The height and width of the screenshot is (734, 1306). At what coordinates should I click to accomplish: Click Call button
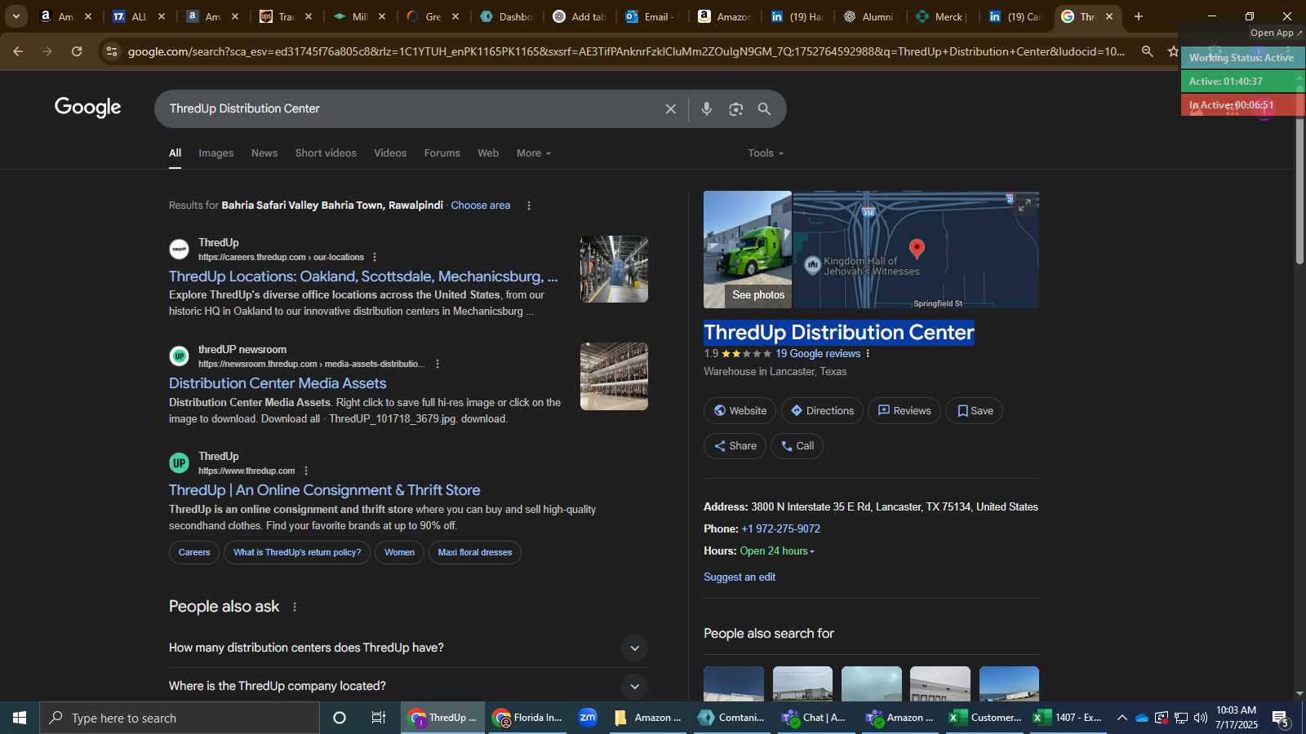point(797,446)
